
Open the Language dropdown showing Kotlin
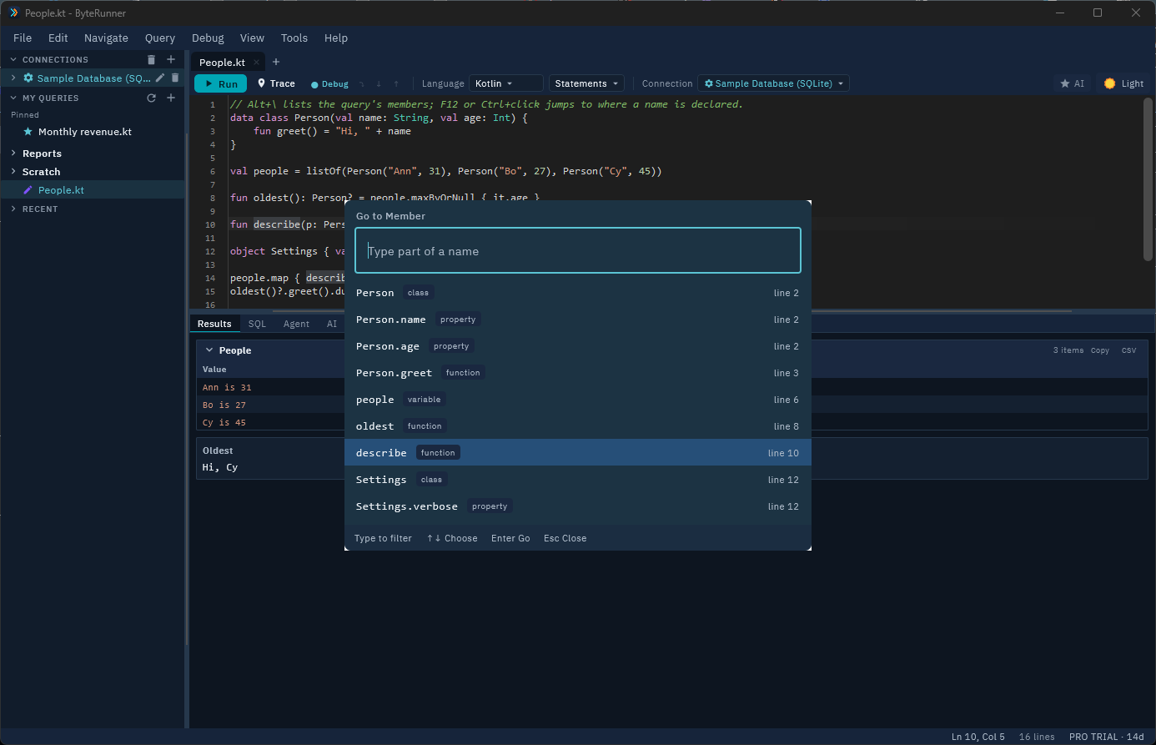point(506,83)
